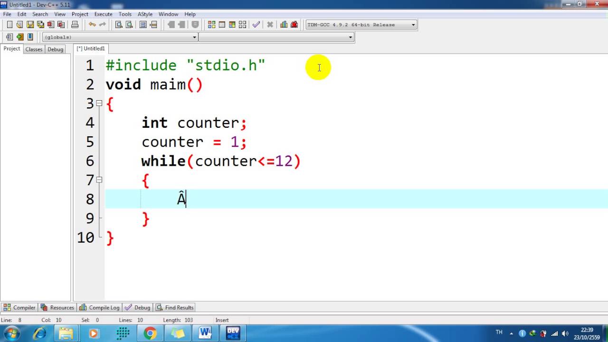Click the Dev-C++ taskbar button
The height and width of the screenshot is (342, 608).
tap(233, 333)
